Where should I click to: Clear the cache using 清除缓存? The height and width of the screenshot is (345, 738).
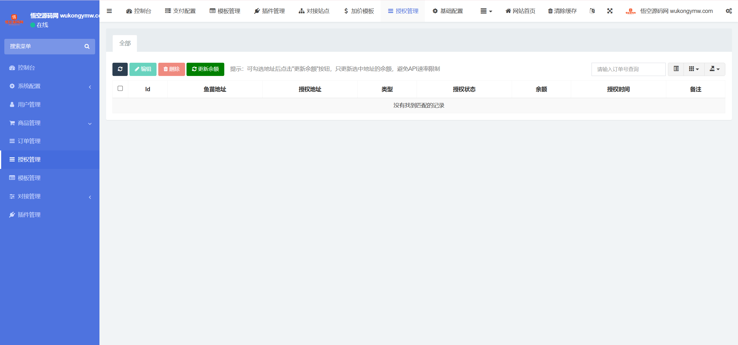tap(562, 11)
